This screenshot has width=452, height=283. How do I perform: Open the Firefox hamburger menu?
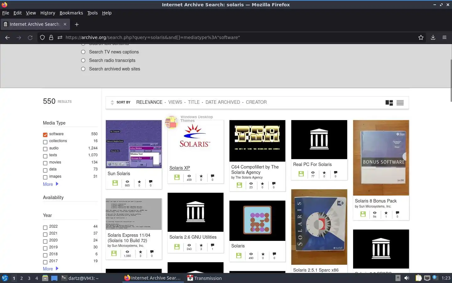pos(444,37)
